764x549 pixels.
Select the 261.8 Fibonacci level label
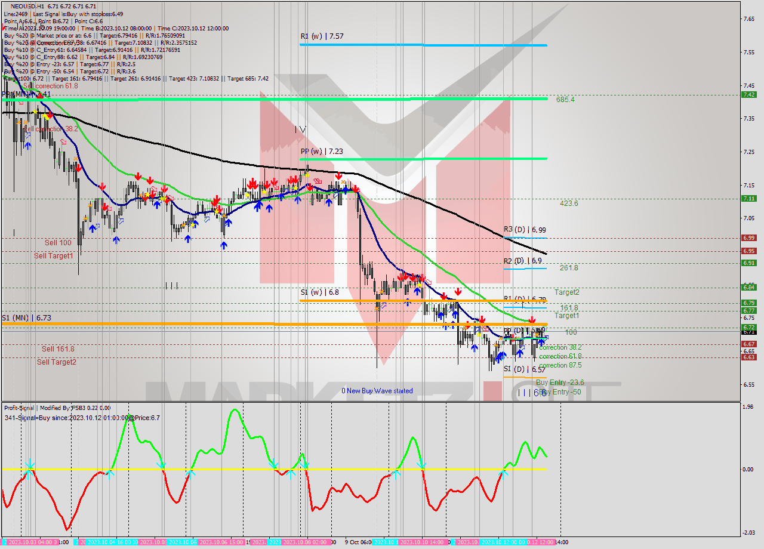coord(569,268)
